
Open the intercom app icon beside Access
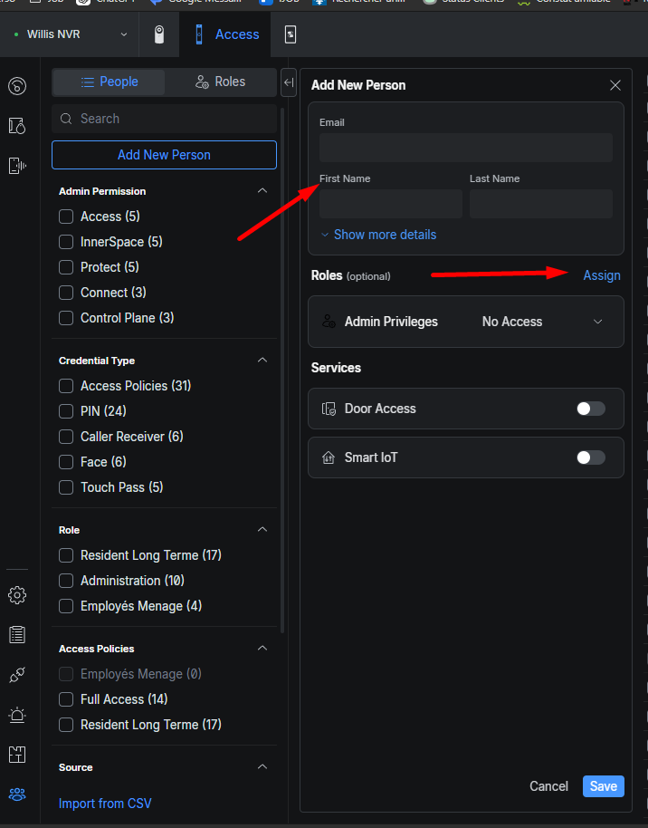(291, 34)
